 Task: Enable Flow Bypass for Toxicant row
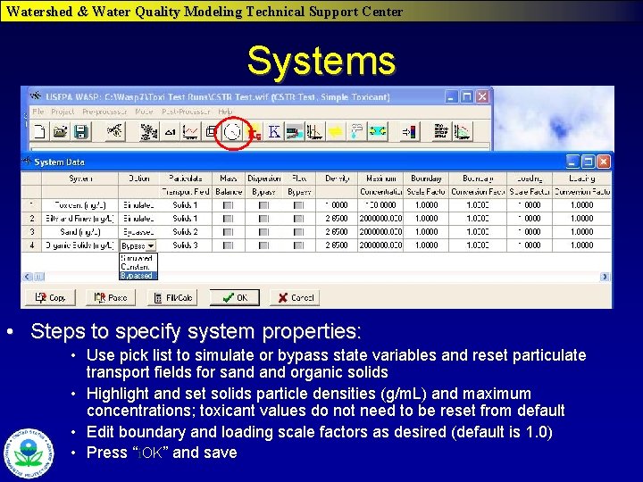299,205
